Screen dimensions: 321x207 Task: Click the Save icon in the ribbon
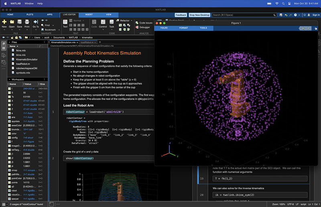(x=20, y=22)
